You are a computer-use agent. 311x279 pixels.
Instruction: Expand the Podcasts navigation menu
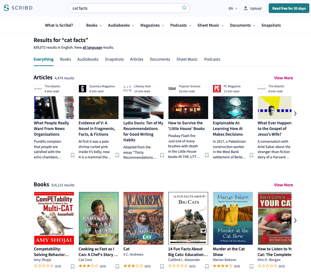point(181,25)
